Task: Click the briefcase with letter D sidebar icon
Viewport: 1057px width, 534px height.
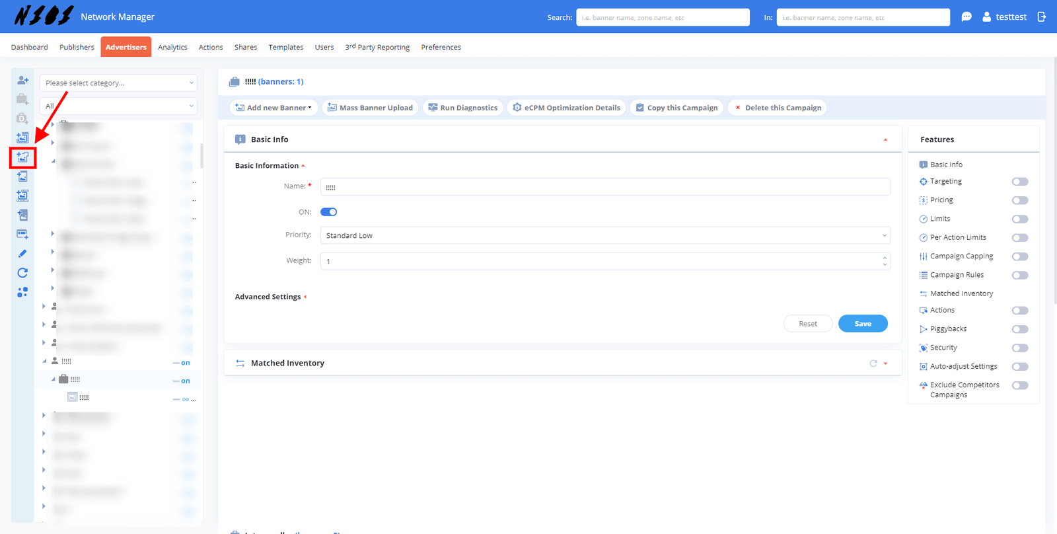Action: (x=22, y=118)
